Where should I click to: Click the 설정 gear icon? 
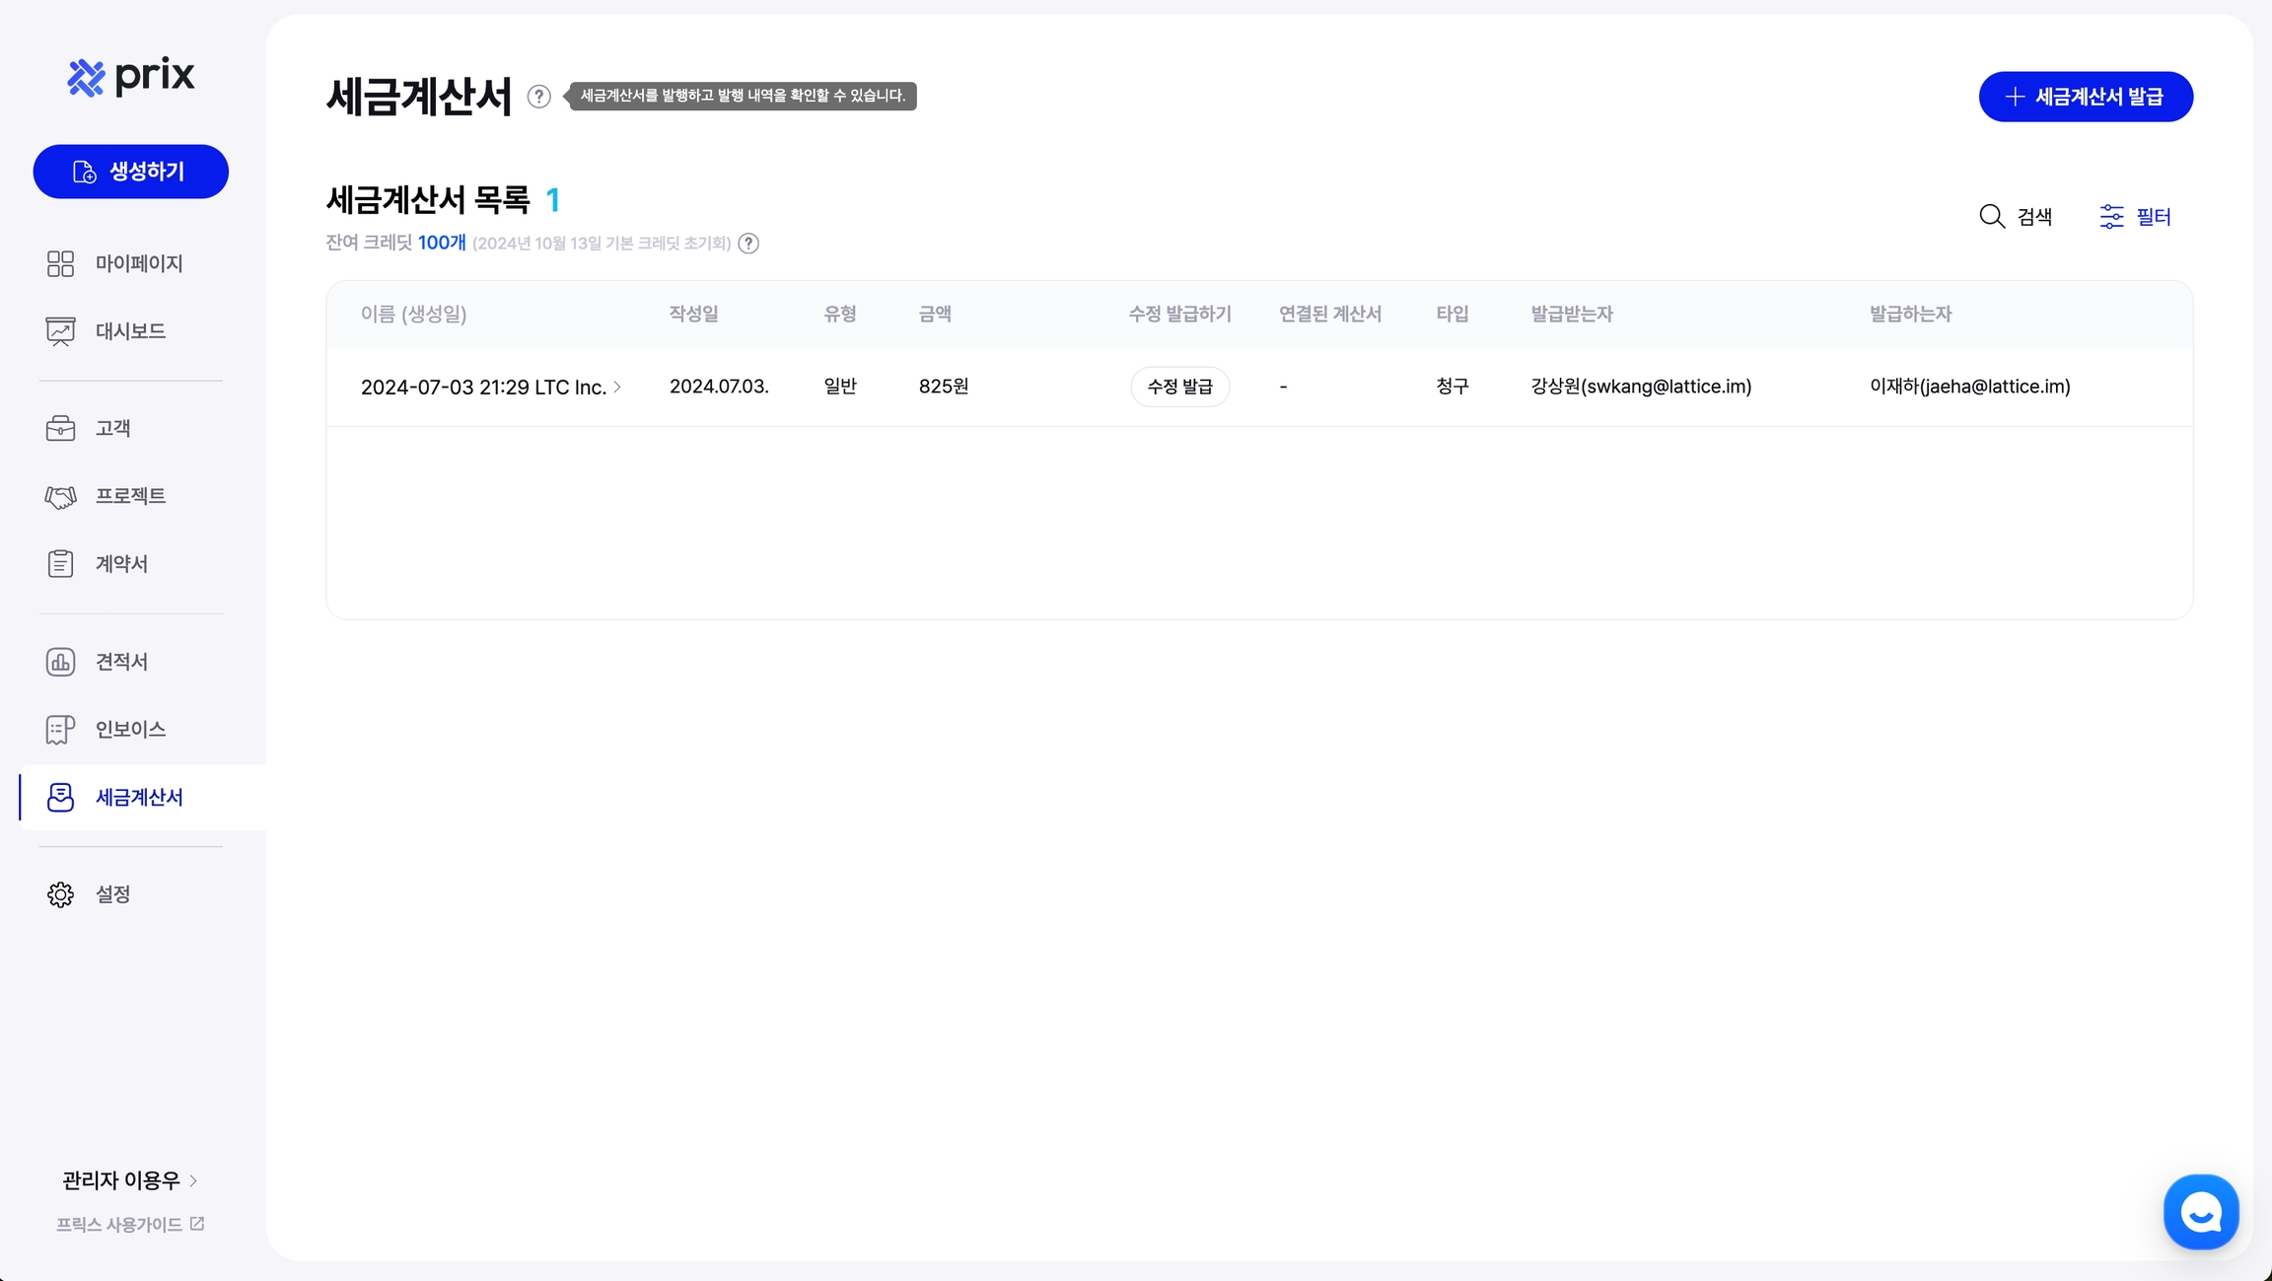pos(60,894)
